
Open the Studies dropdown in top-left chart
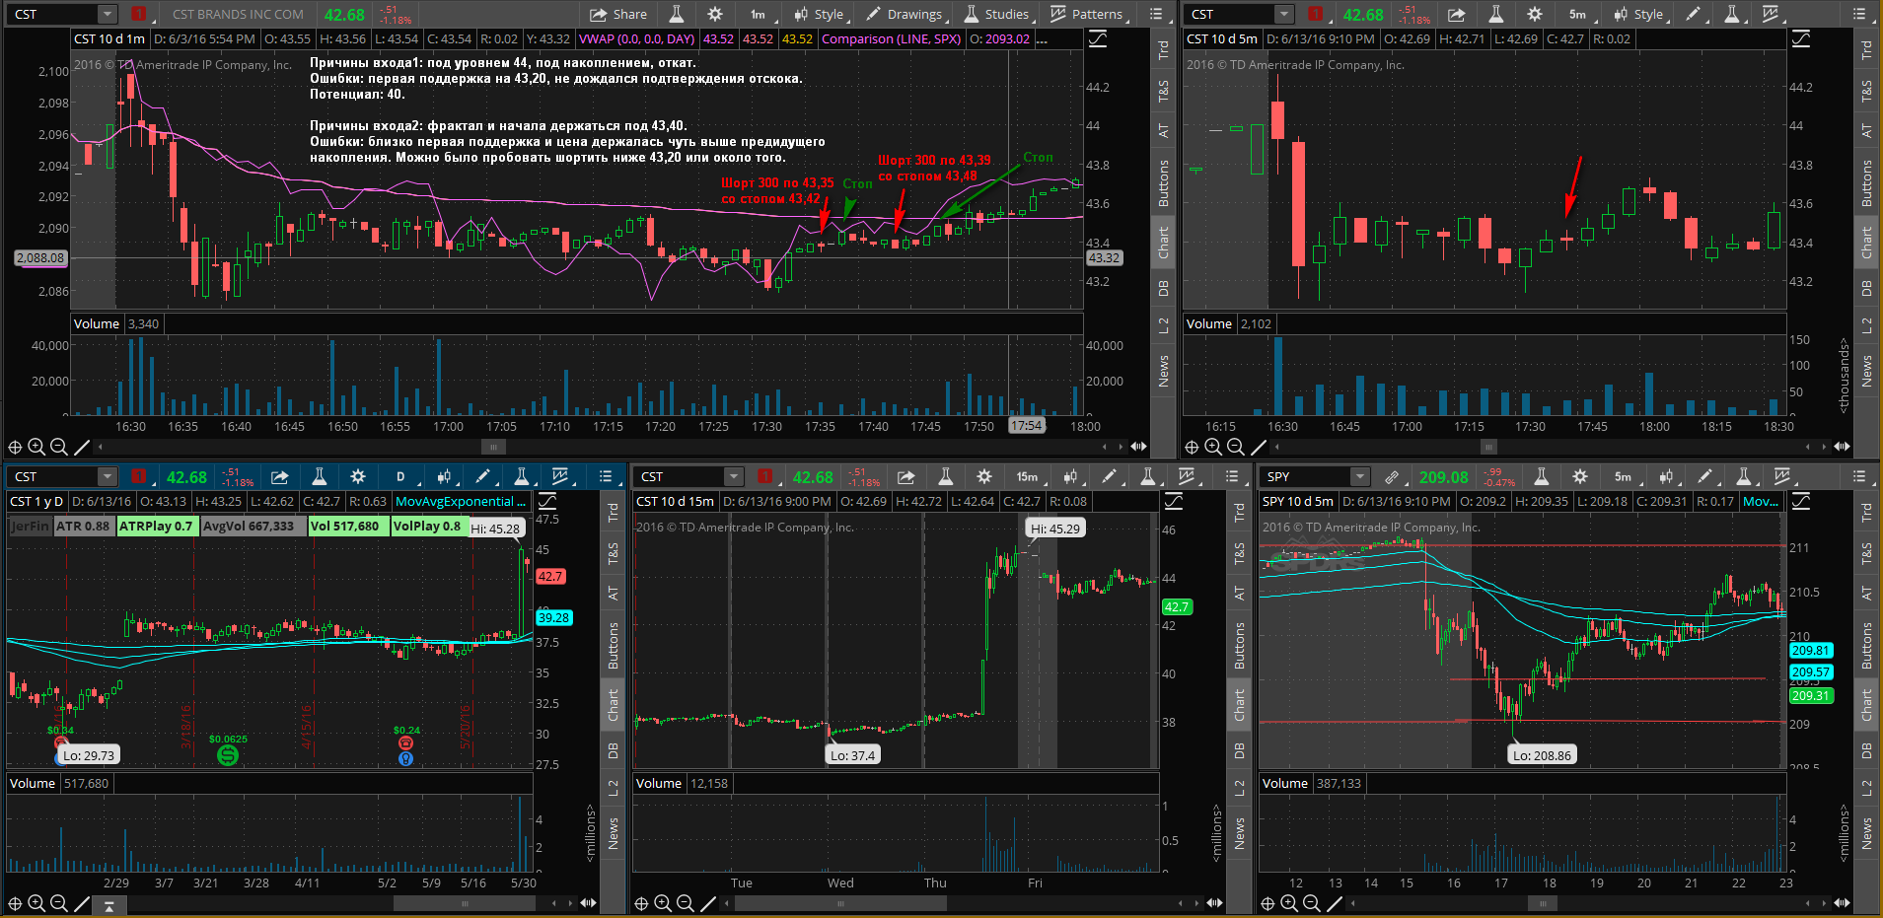coord(998,14)
